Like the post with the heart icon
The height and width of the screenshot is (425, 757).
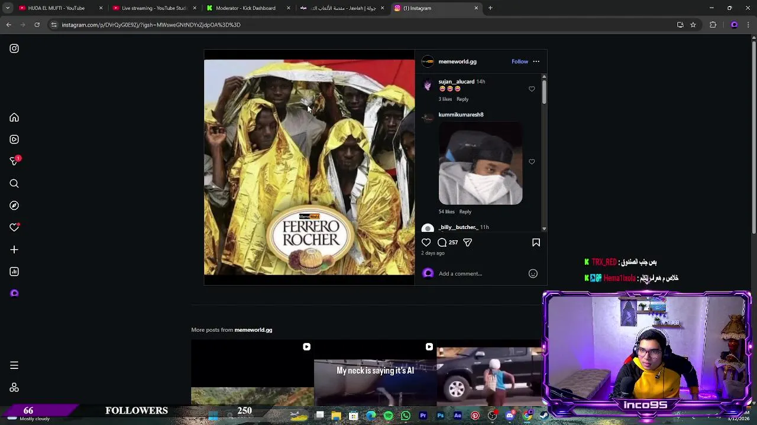click(x=426, y=243)
